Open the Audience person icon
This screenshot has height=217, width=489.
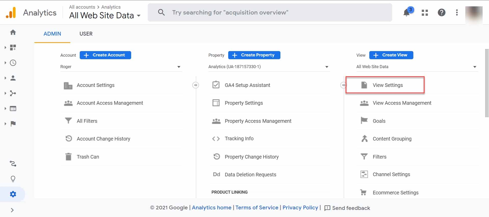tap(13, 78)
